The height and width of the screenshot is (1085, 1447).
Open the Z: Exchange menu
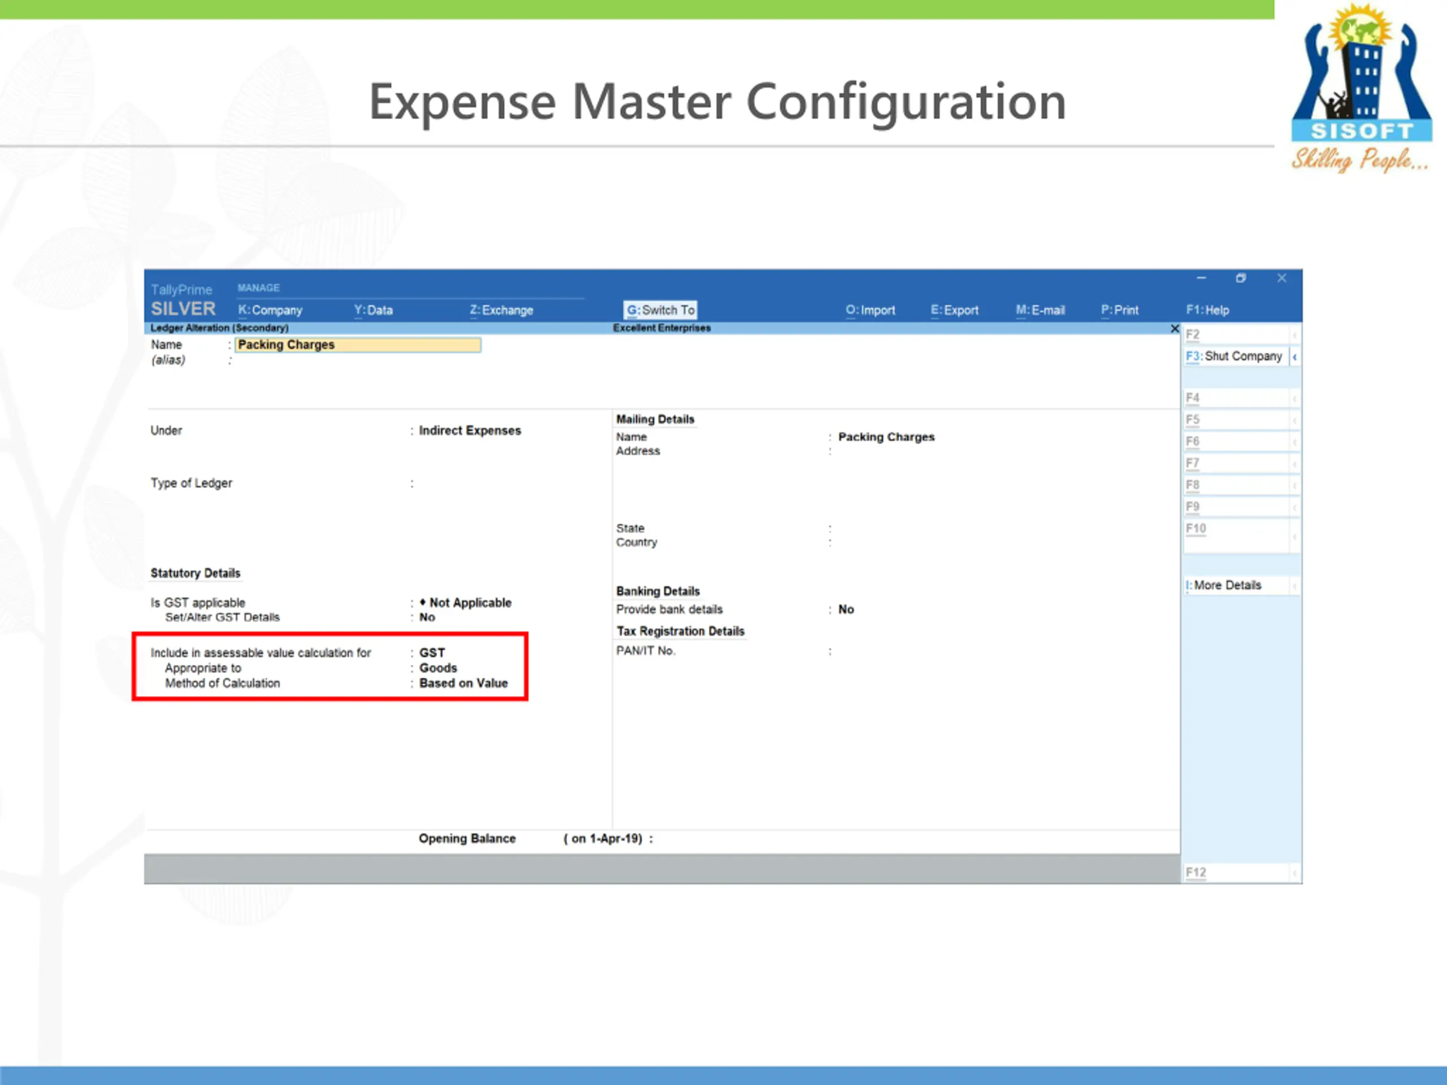(501, 310)
